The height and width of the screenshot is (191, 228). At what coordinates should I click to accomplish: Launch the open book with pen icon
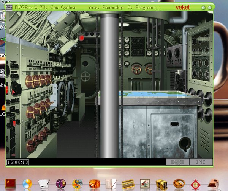[111, 184]
